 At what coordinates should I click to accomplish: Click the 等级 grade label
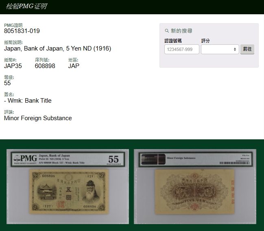click(x=9, y=77)
